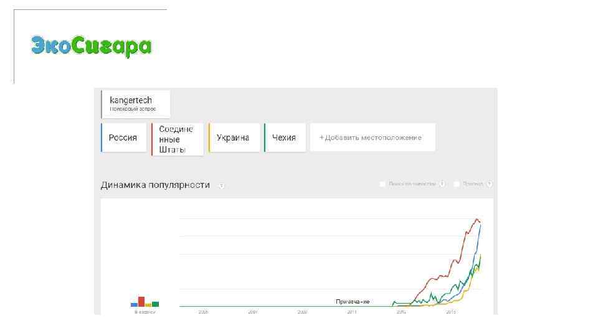Open the kangertech search term box
Viewport: 598px width, 336px height.
[136, 104]
